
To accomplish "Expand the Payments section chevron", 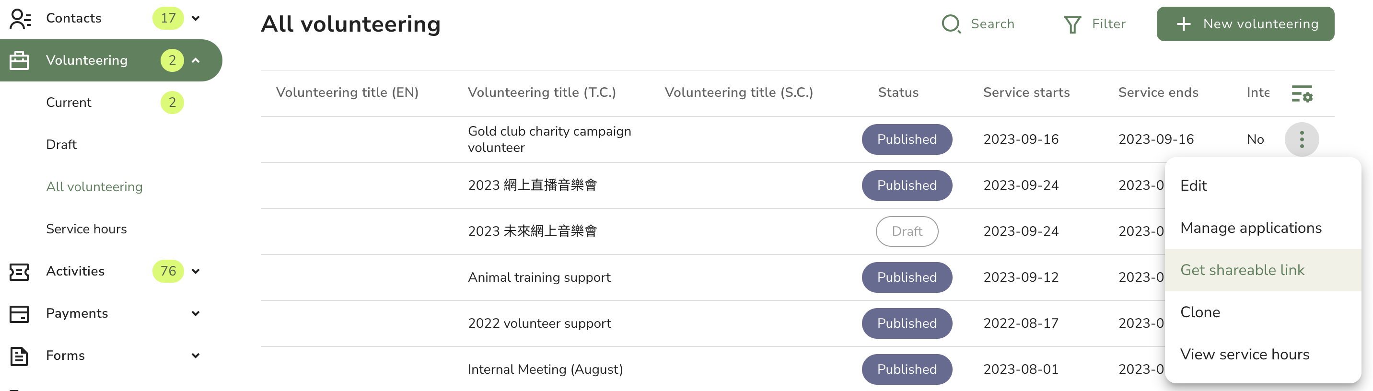I will [196, 314].
